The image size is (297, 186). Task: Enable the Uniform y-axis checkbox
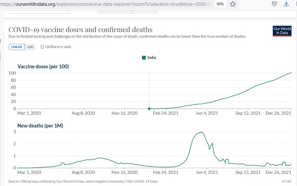coord(42,47)
